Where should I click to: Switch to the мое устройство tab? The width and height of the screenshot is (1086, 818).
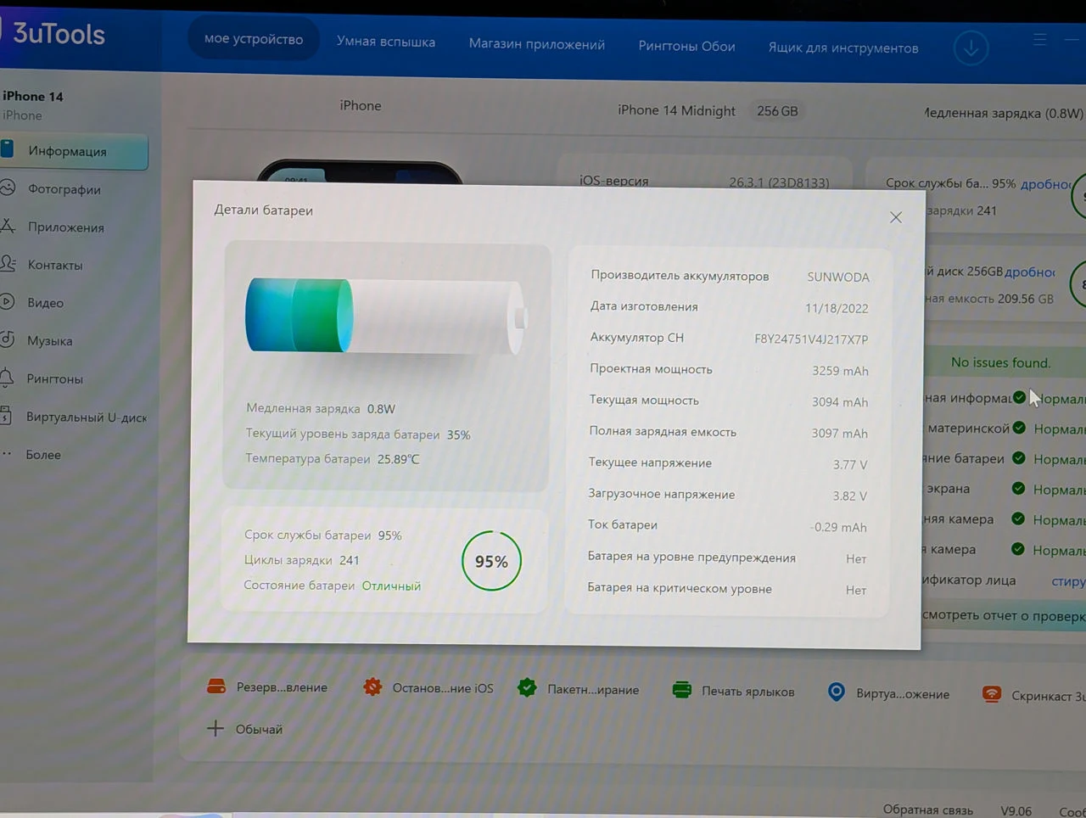(x=253, y=39)
